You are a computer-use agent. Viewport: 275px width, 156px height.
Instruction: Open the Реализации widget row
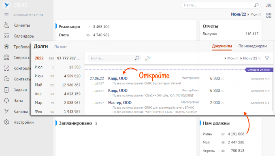[84, 27]
